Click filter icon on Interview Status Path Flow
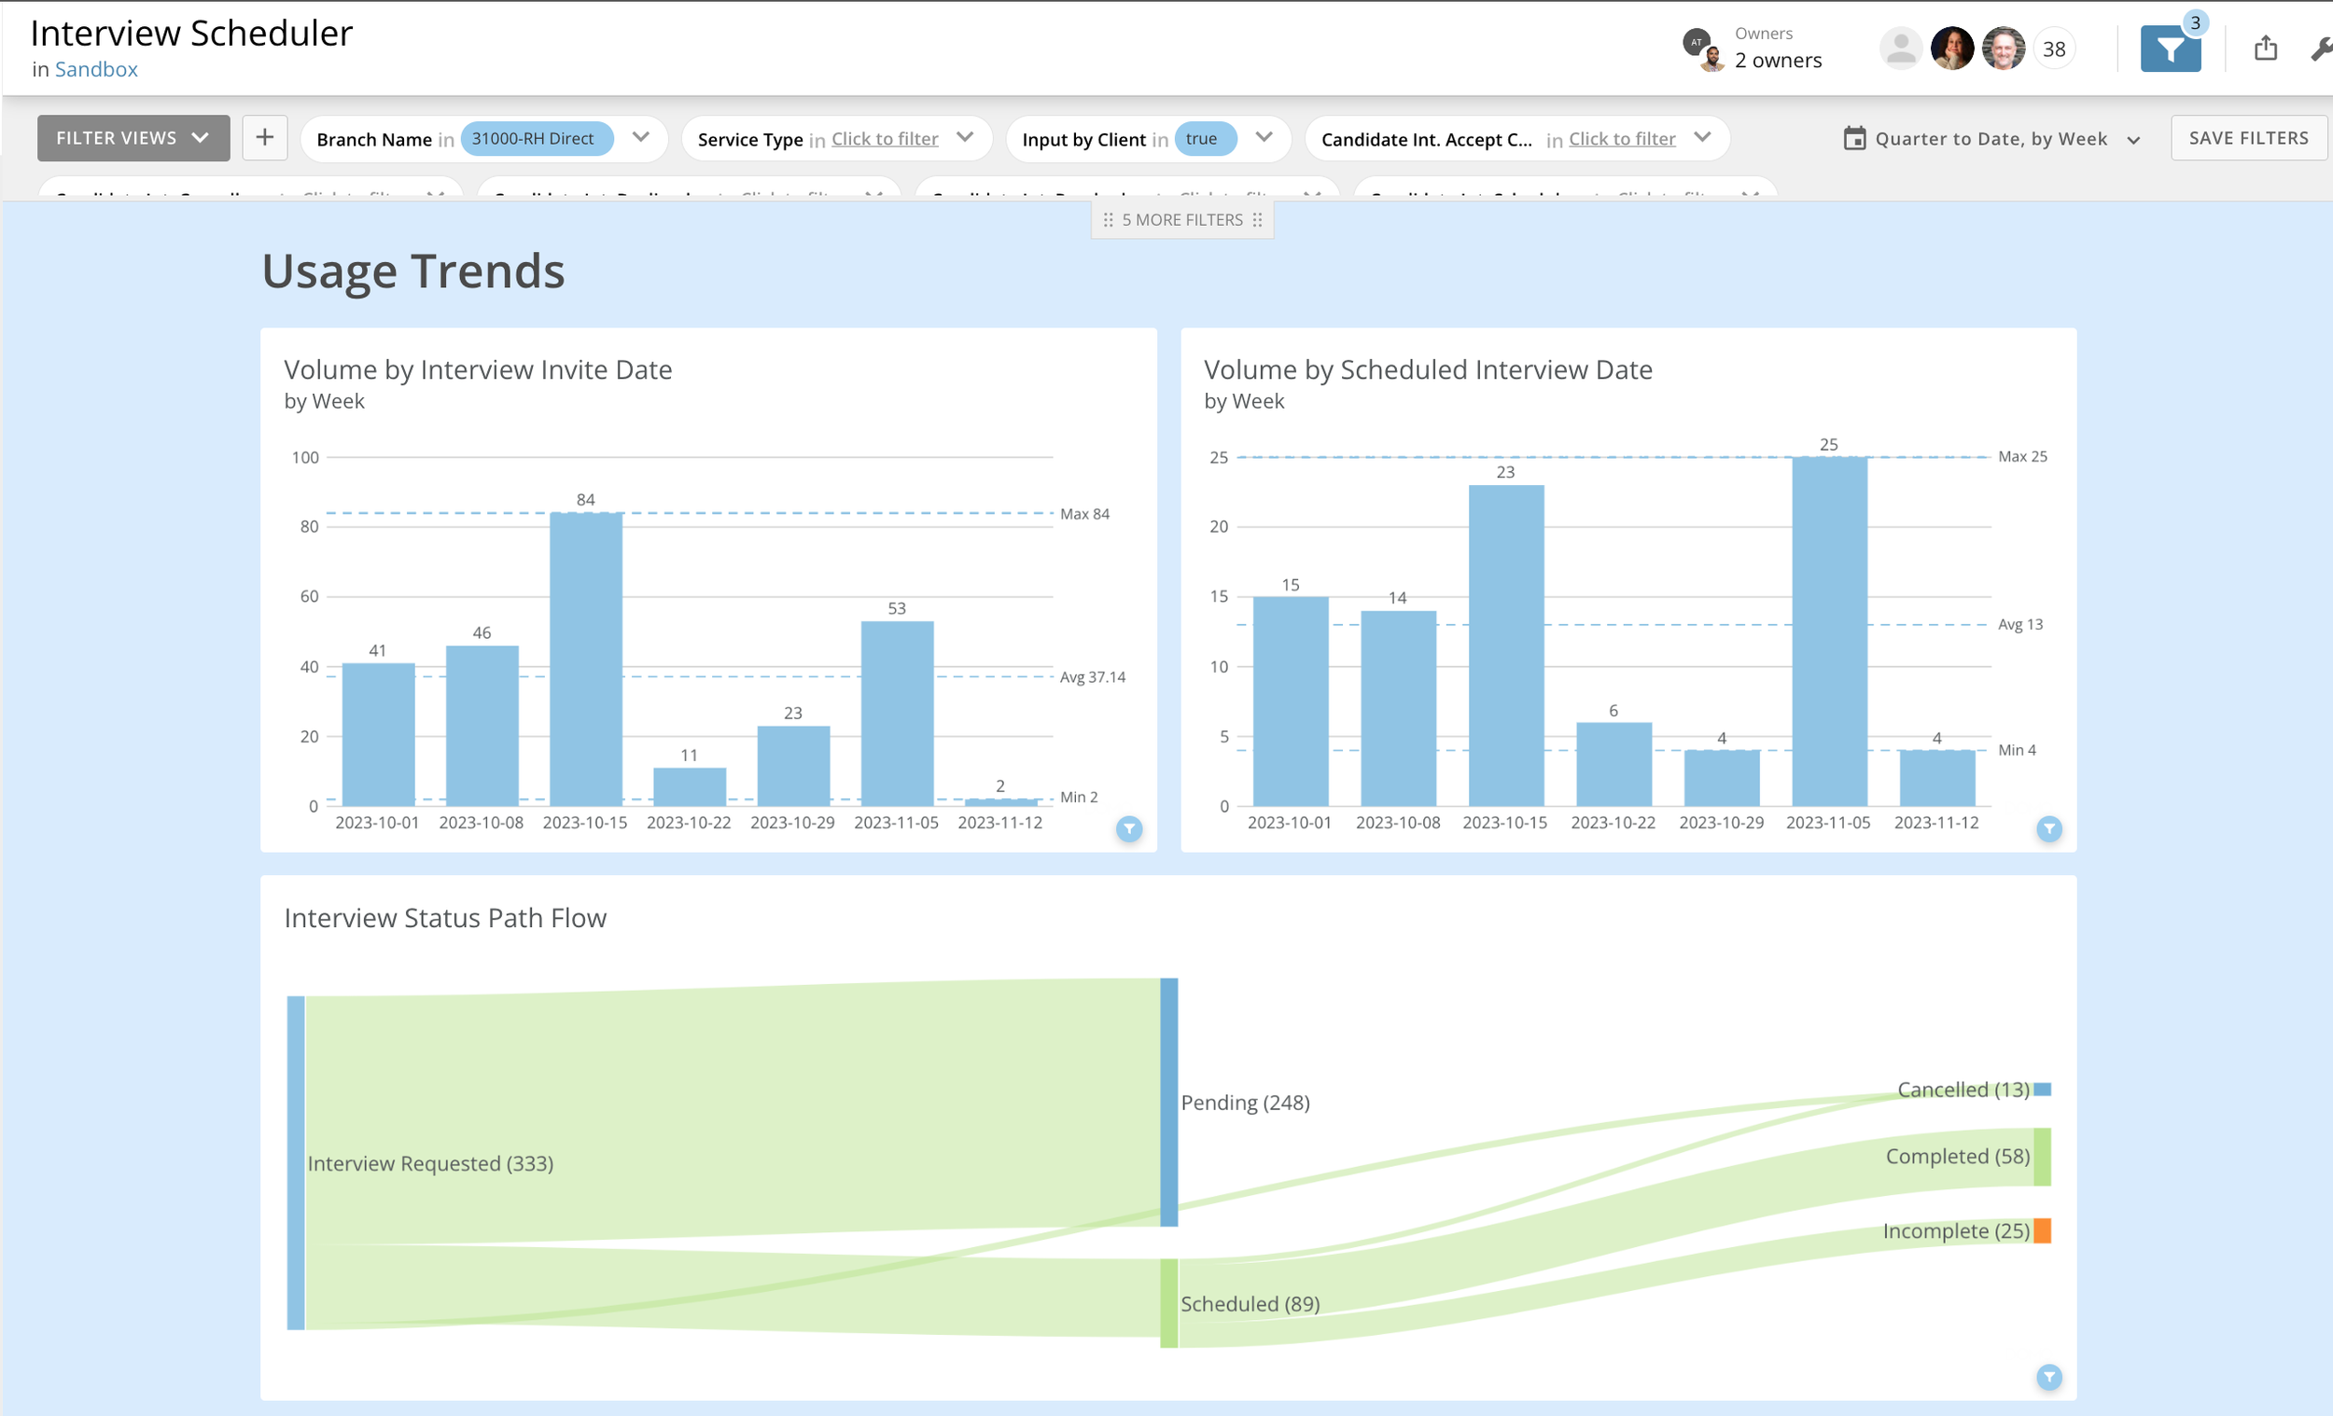The width and height of the screenshot is (2333, 1416). (x=2049, y=1377)
